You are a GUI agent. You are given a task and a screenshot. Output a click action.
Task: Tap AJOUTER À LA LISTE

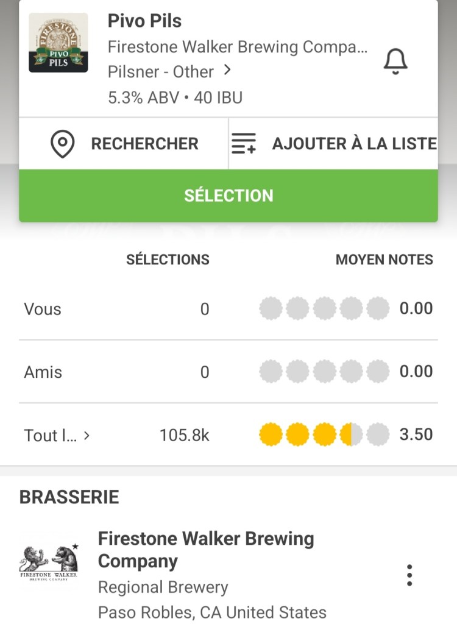click(354, 144)
